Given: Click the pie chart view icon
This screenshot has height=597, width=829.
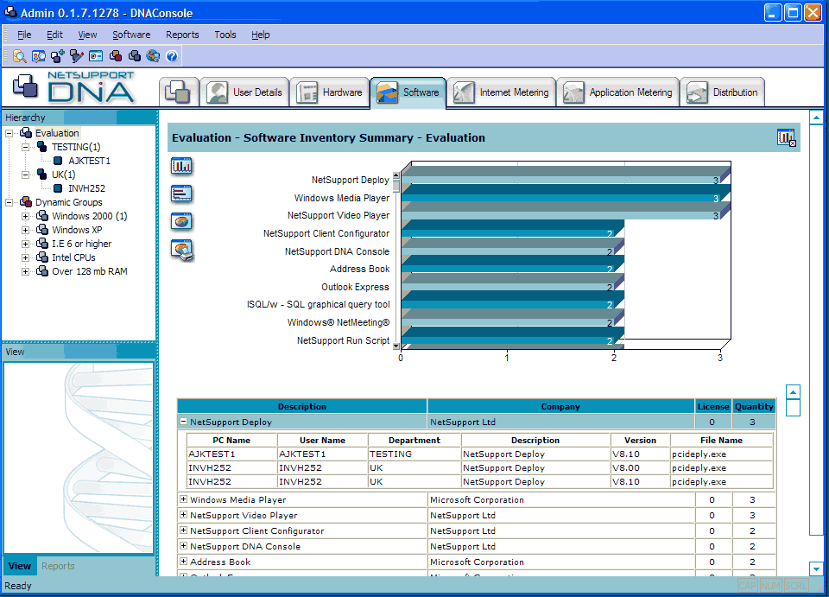Looking at the screenshot, I should pyautogui.click(x=181, y=221).
